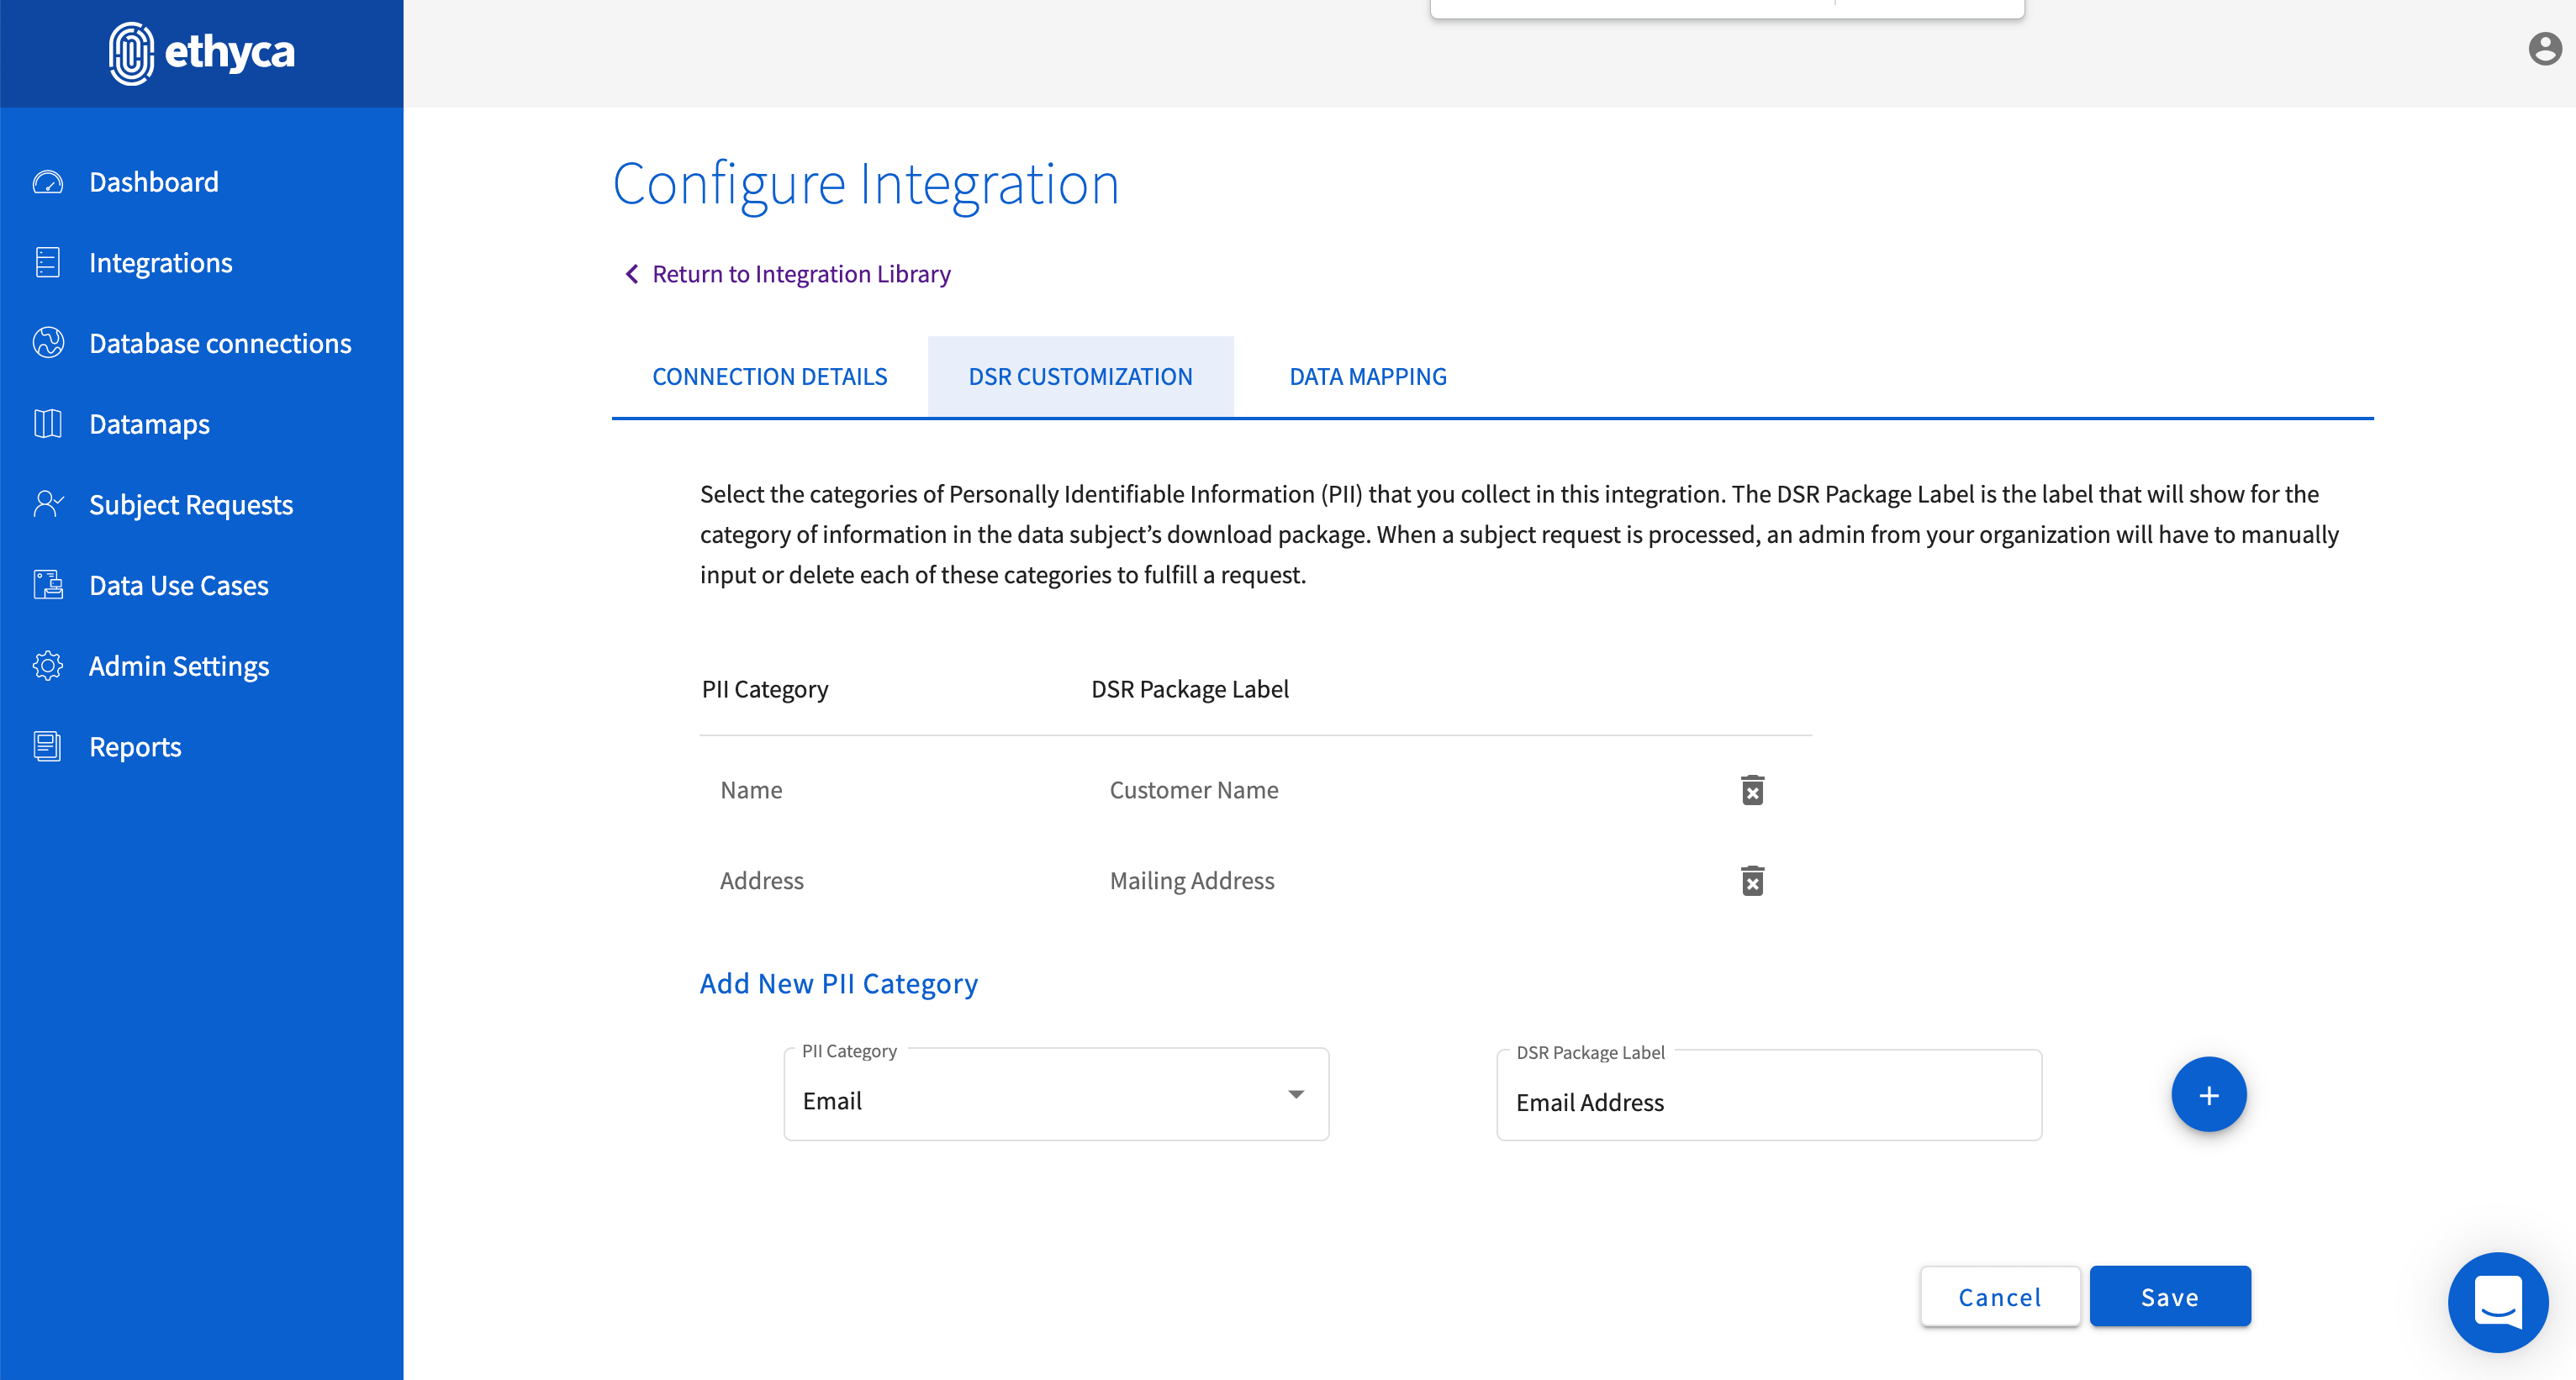
Task: Click the Subject Requests person icon
Action: pyautogui.click(x=47, y=504)
